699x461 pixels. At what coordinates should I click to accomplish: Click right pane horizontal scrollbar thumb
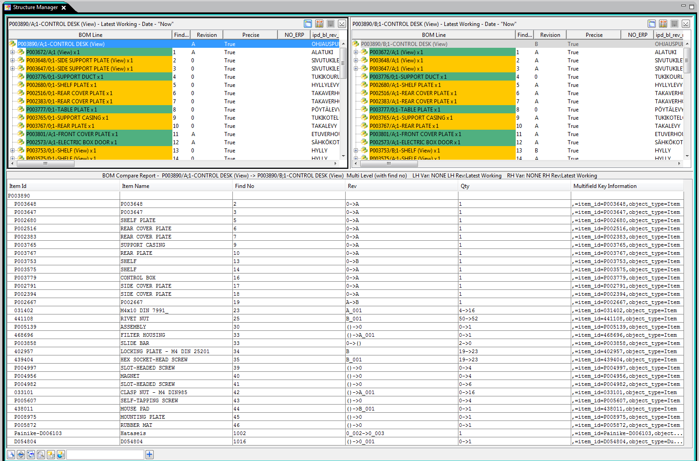(x=389, y=163)
